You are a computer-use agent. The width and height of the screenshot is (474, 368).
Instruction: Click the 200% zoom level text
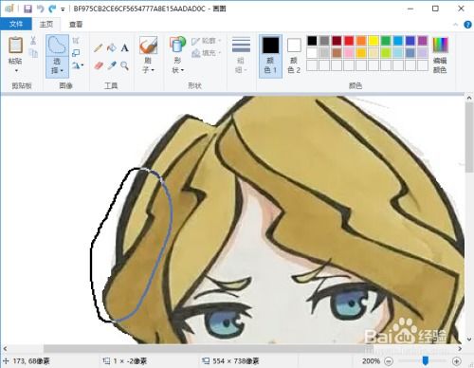pyautogui.click(x=371, y=360)
